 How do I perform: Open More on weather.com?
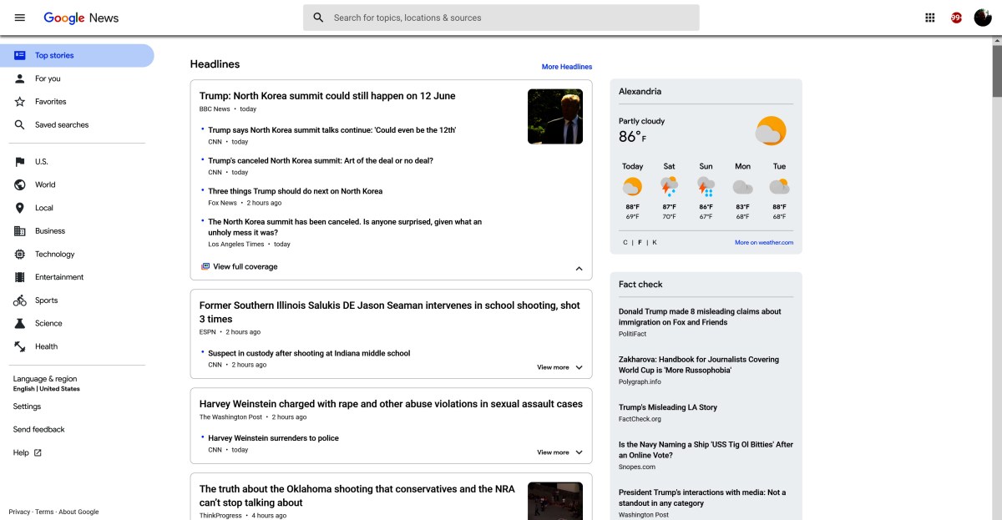pyautogui.click(x=762, y=241)
